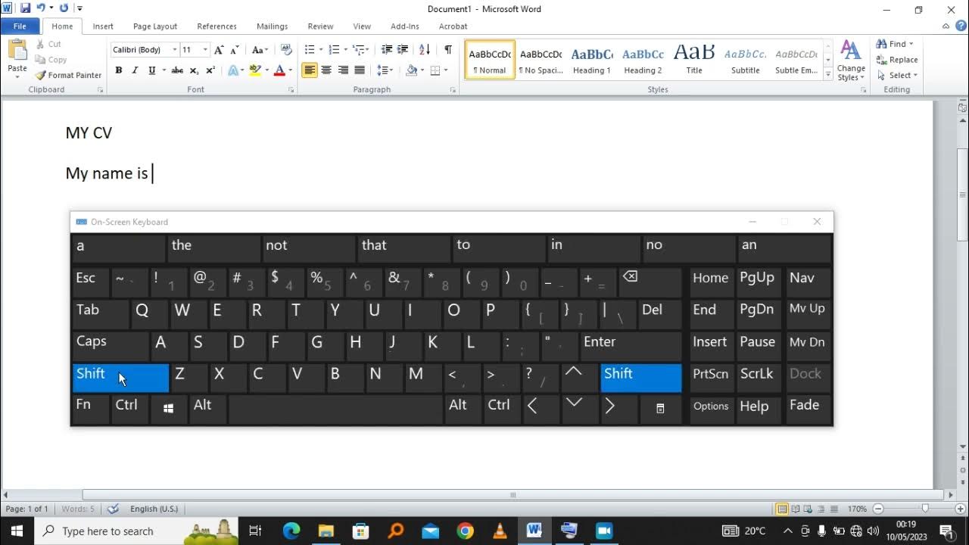Justify paragraph text
Viewport: 969px width, 545px height.
coord(360,70)
